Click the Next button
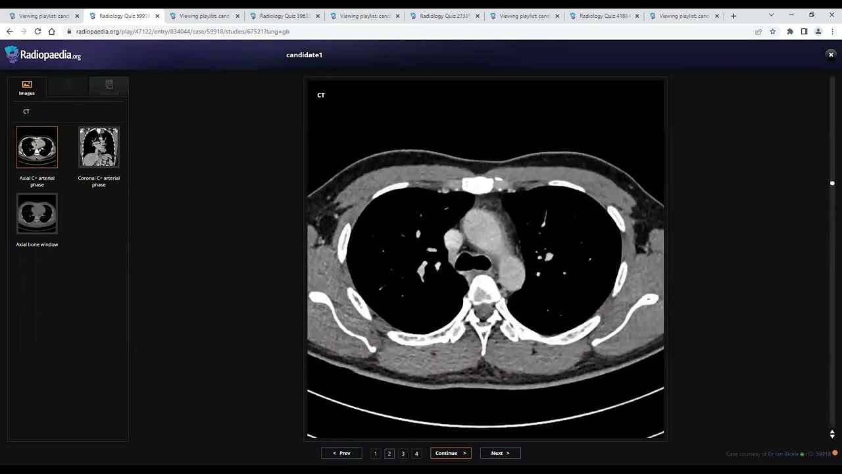 [500, 453]
